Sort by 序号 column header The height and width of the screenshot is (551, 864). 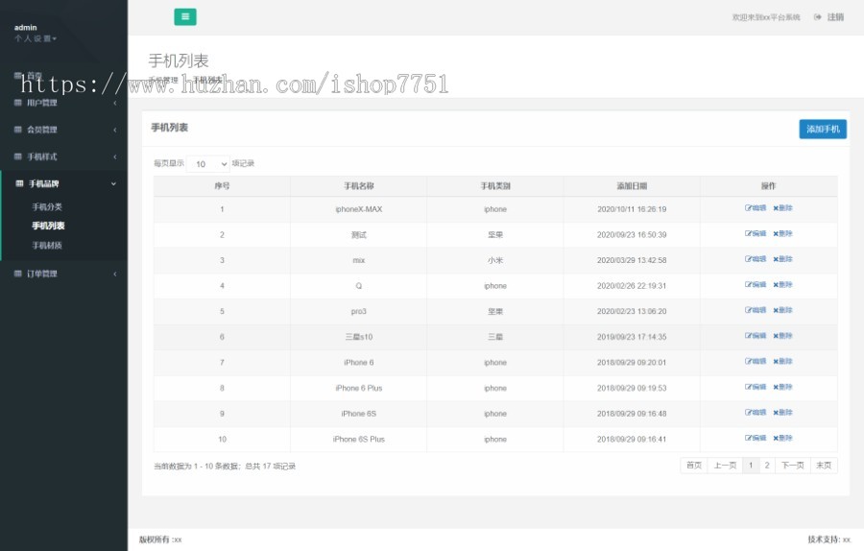(x=222, y=185)
